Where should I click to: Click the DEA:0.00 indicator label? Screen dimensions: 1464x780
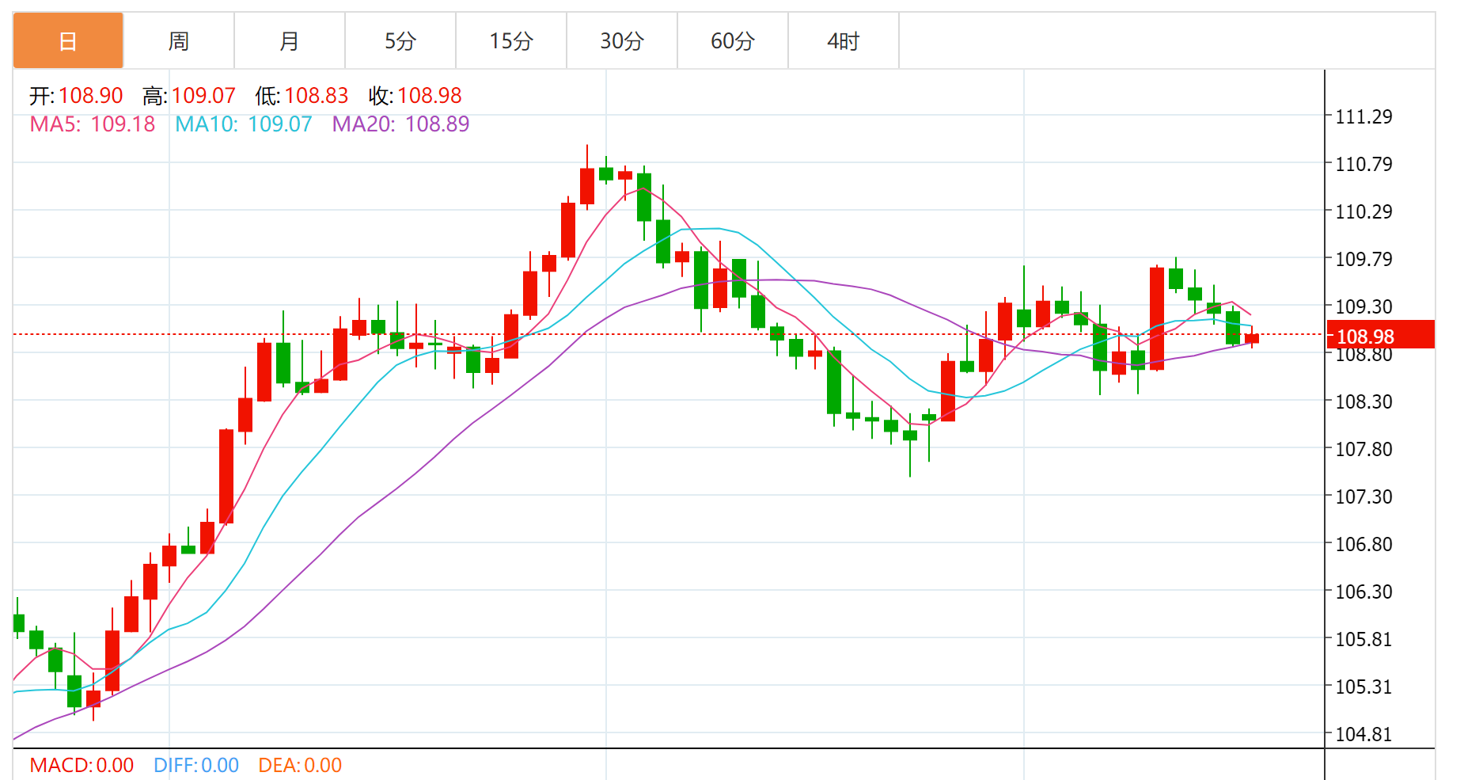300,765
